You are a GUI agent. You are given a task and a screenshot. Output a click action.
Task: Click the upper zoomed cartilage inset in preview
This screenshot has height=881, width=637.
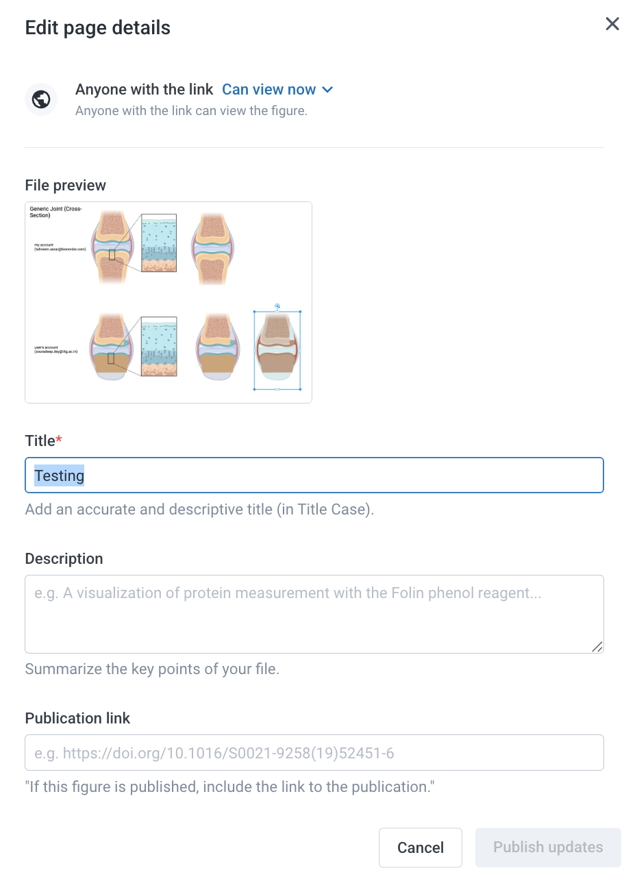click(159, 243)
